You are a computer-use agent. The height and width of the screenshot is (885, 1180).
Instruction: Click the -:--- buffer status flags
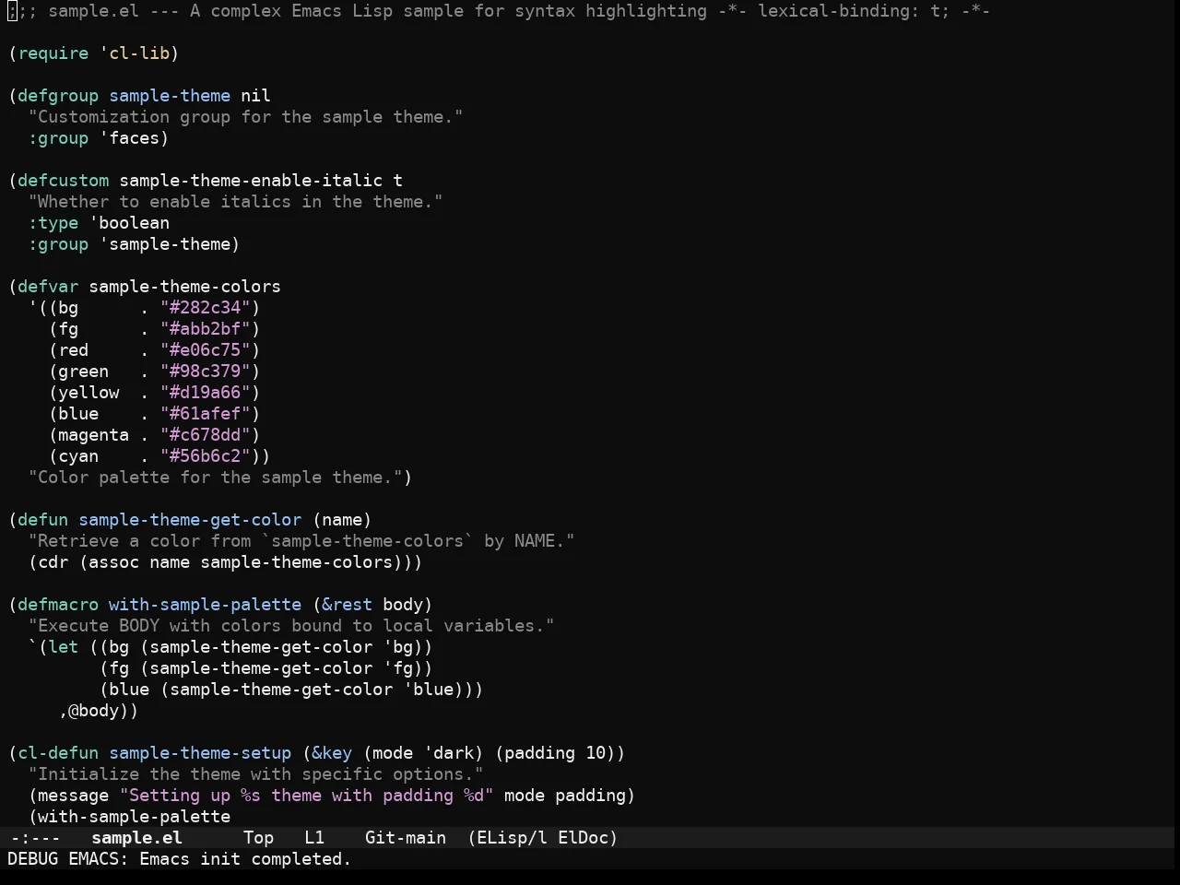[x=35, y=838]
